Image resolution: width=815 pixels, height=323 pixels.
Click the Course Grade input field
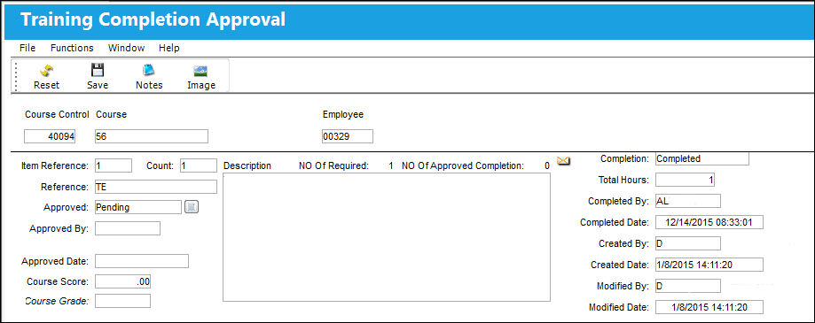point(122,301)
